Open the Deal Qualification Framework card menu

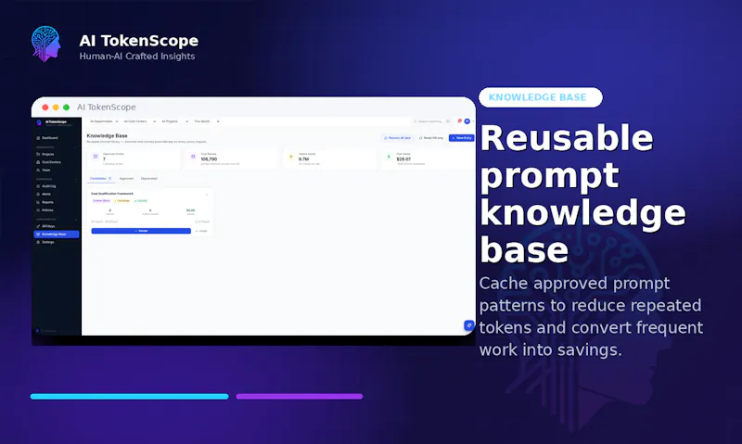tap(207, 195)
